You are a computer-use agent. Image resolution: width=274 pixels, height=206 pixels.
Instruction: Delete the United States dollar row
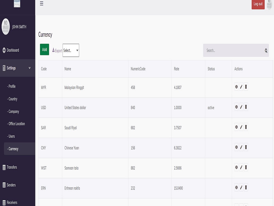coord(246,107)
